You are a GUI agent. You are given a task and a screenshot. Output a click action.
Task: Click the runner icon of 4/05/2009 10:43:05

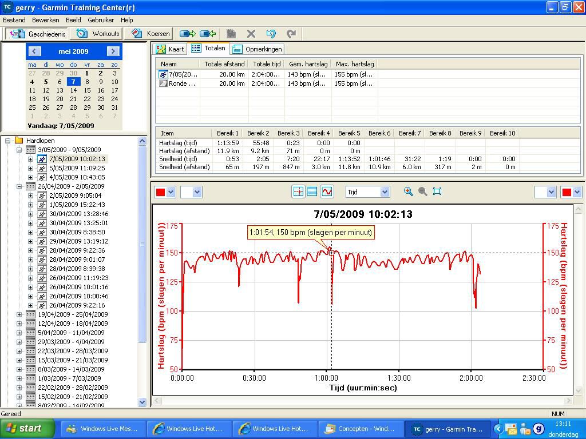42,177
